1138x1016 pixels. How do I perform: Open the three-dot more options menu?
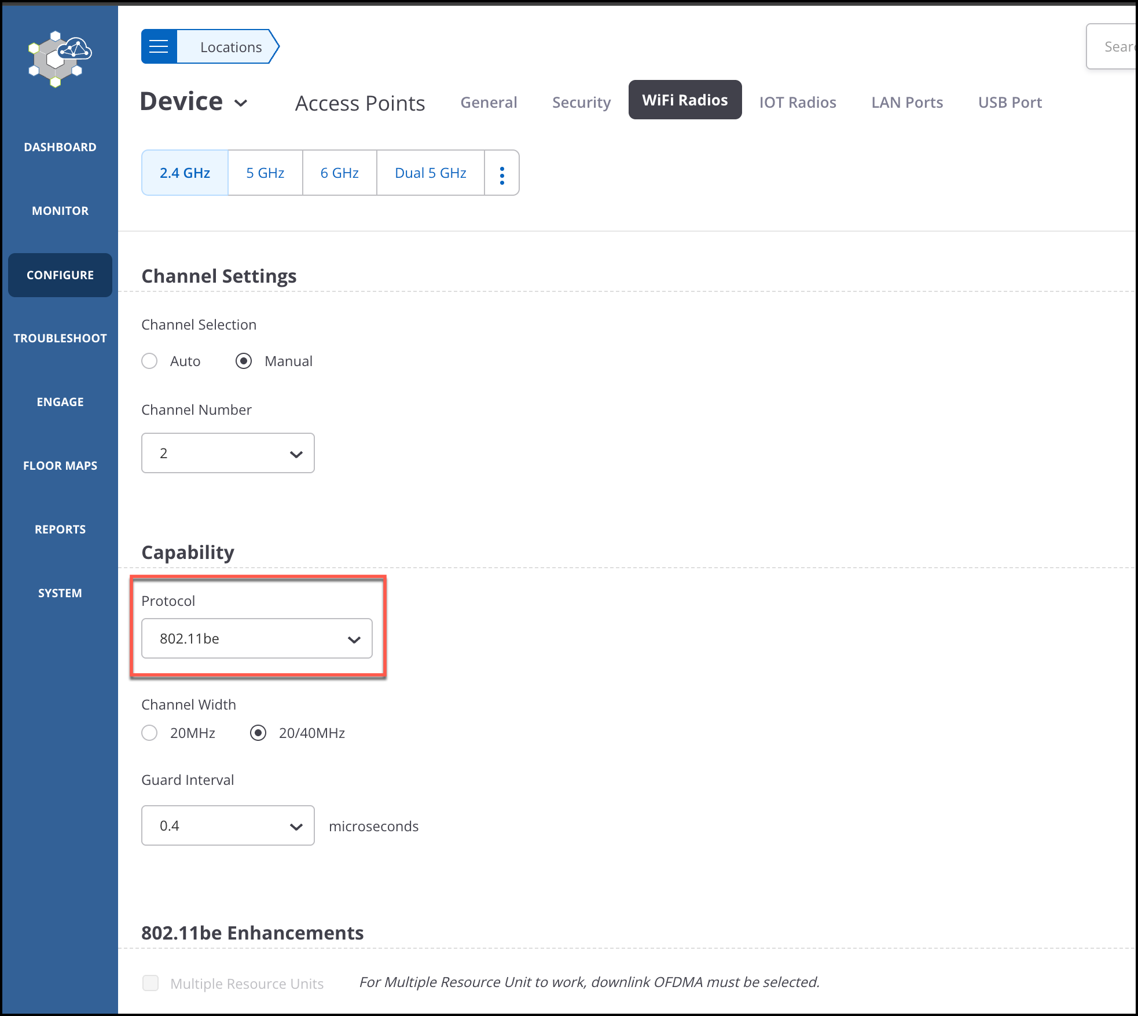(502, 173)
